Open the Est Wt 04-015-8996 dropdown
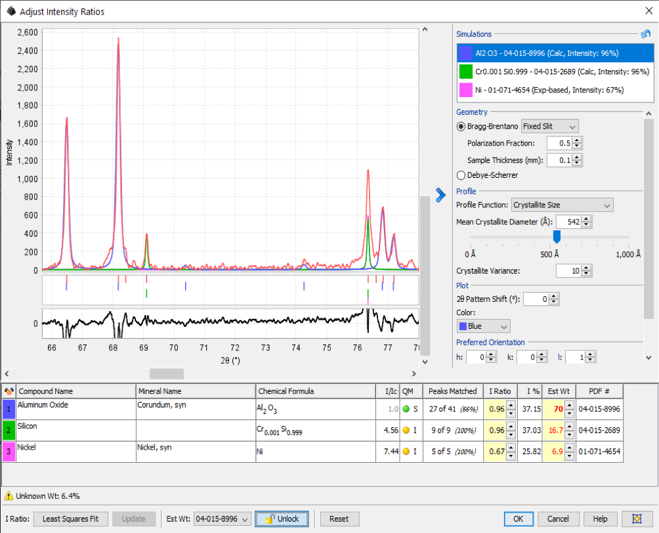This screenshot has height=533, width=659. (223, 519)
